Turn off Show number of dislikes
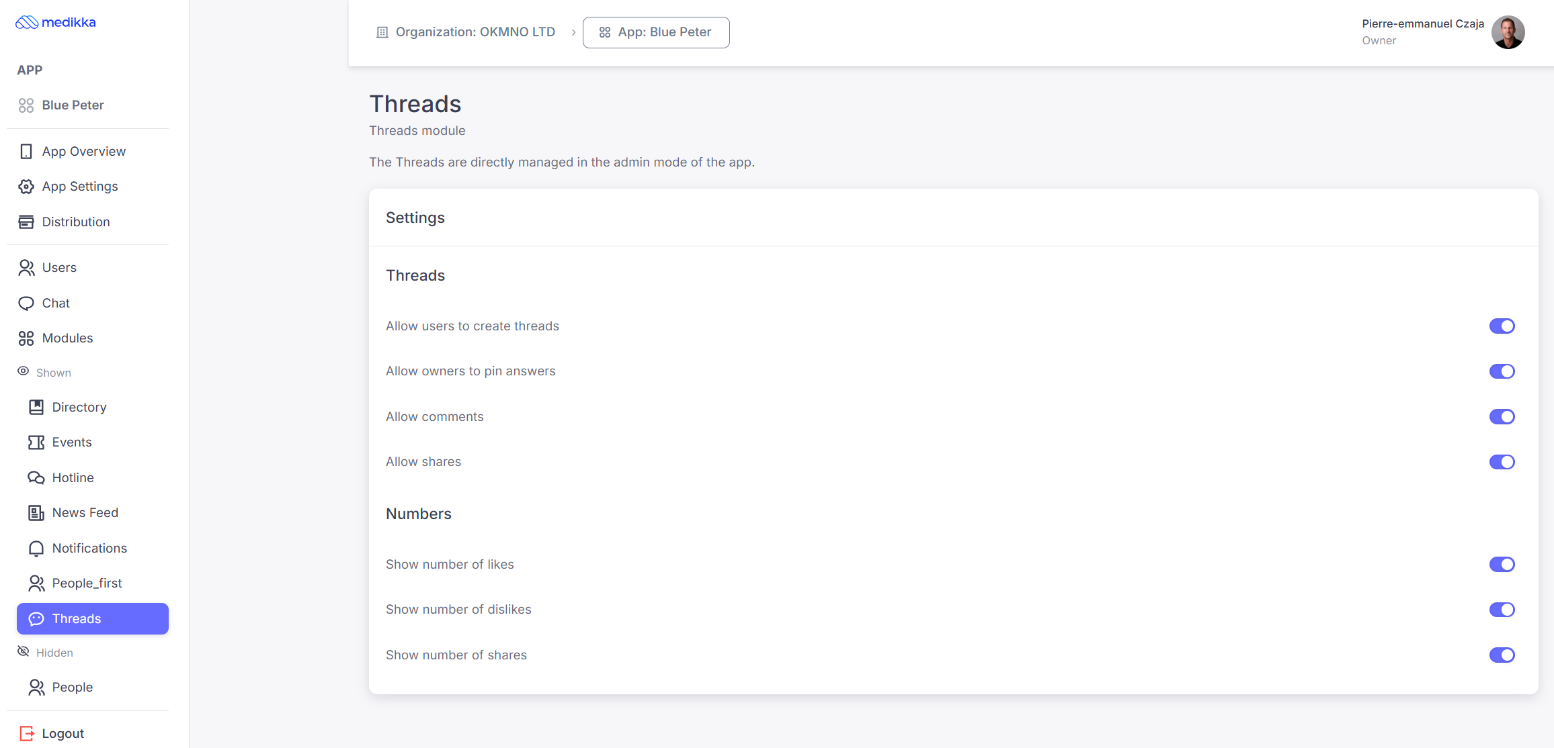This screenshot has height=748, width=1554. click(1502, 610)
